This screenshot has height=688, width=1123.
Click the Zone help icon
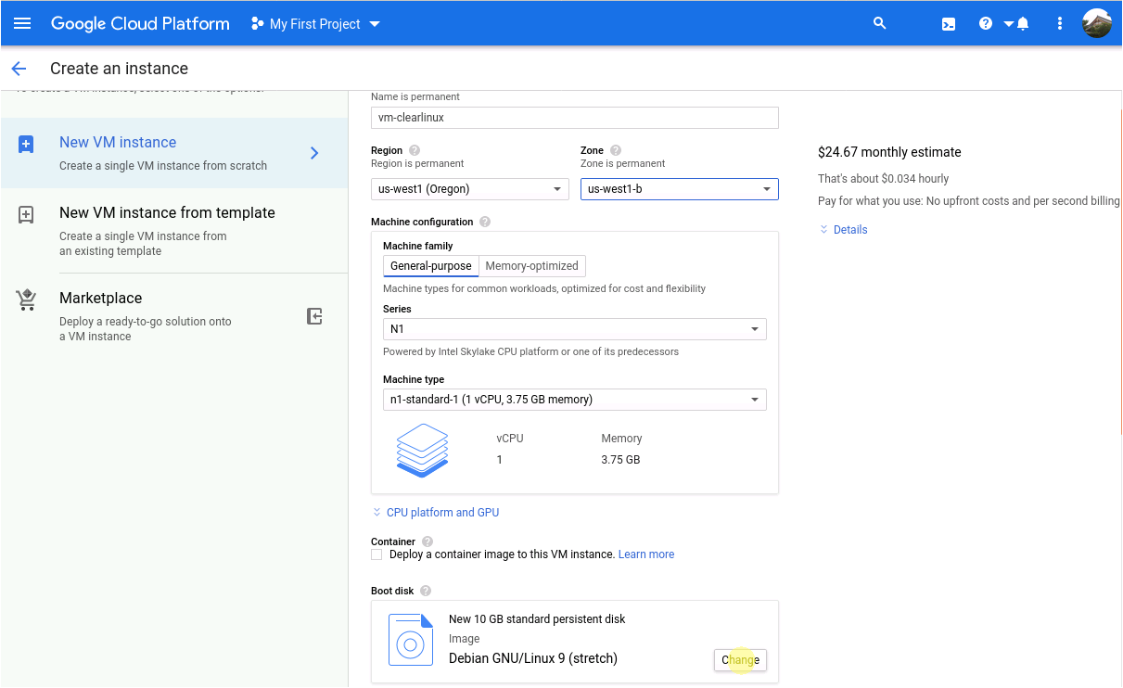616,150
